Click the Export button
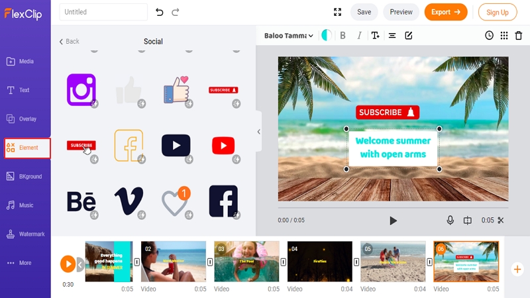 click(446, 12)
